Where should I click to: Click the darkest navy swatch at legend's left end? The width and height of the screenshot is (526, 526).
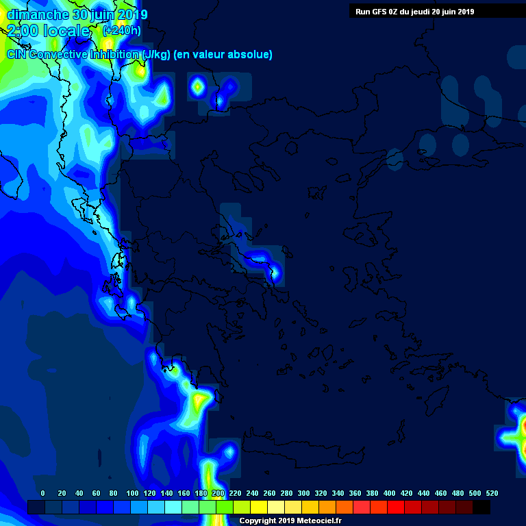point(36,508)
